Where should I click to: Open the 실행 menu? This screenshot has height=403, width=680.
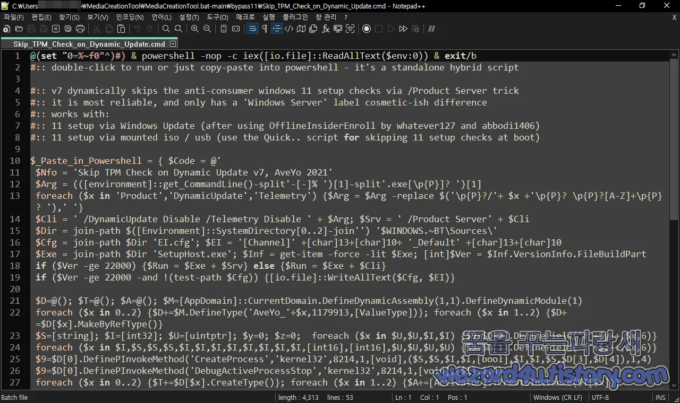(269, 17)
